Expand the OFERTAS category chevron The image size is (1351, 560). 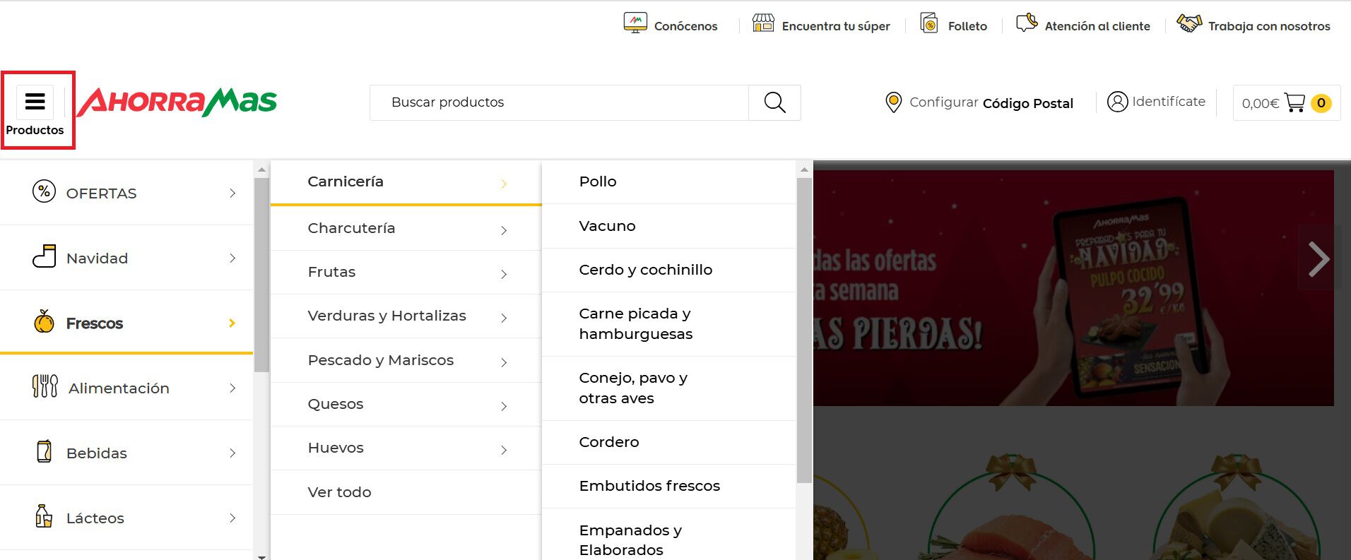pyautogui.click(x=232, y=193)
